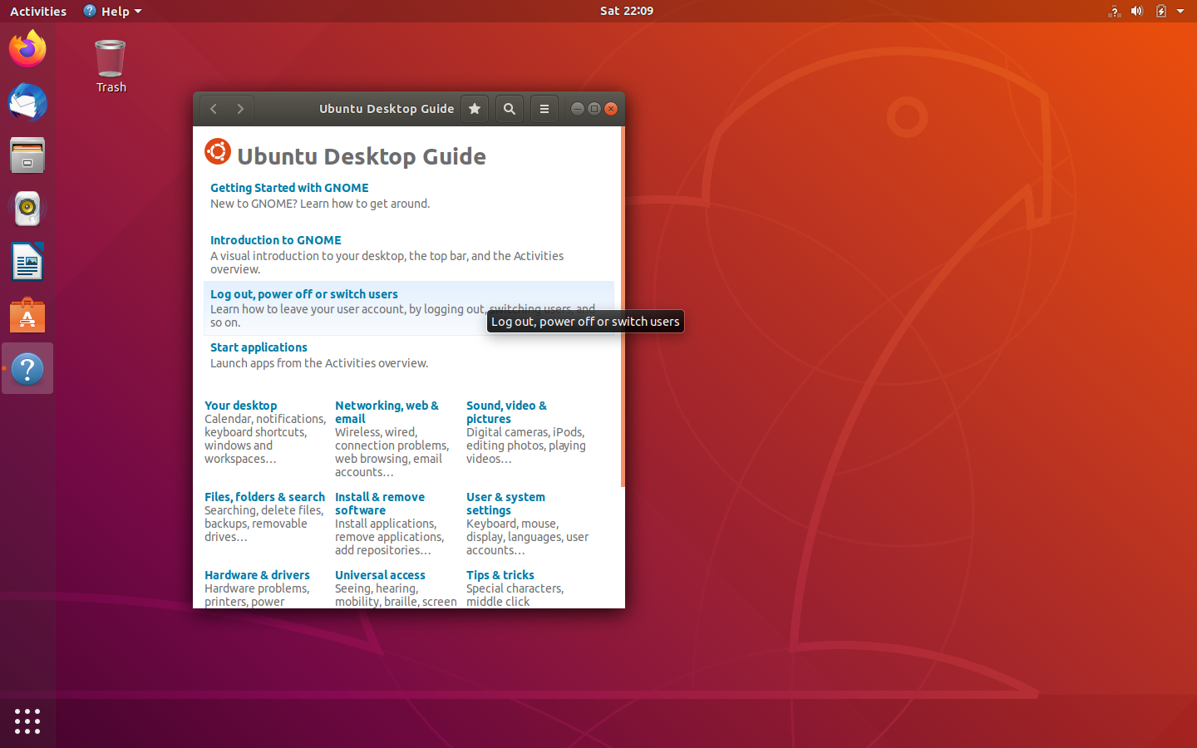Image resolution: width=1197 pixels, height=748 pixels.
Task: Open the Start applications link
Action: click(259, 347)
